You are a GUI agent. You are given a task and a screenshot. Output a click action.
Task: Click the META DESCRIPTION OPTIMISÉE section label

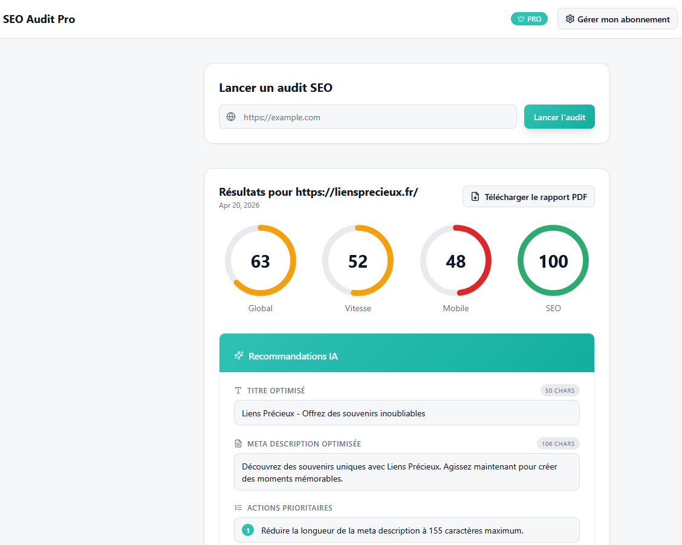304,443
